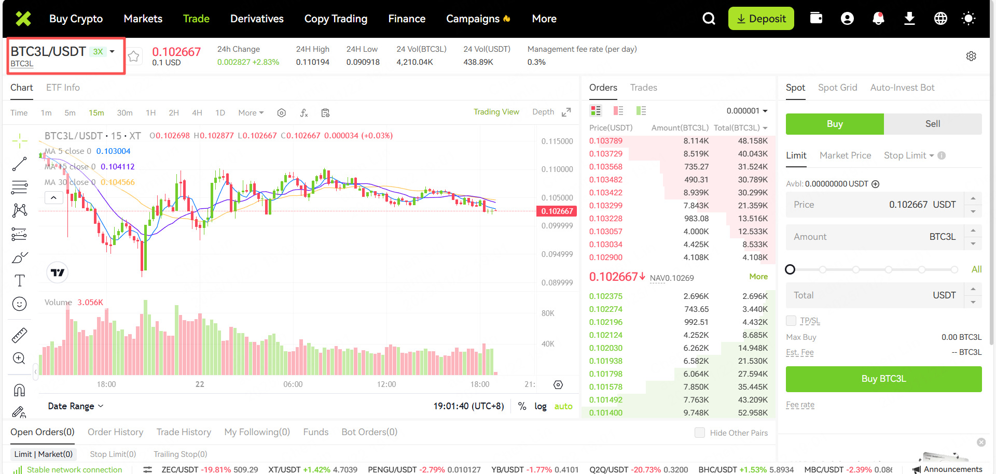The width and height of the screenshot is (996, 474).
Task: Toggle light/dark theme sun icon
Action: coord(968,19)
